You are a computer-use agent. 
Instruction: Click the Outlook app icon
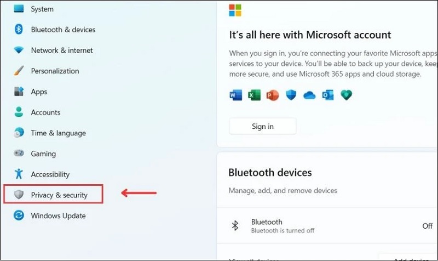pyautogui.click(x=327, y=95)
